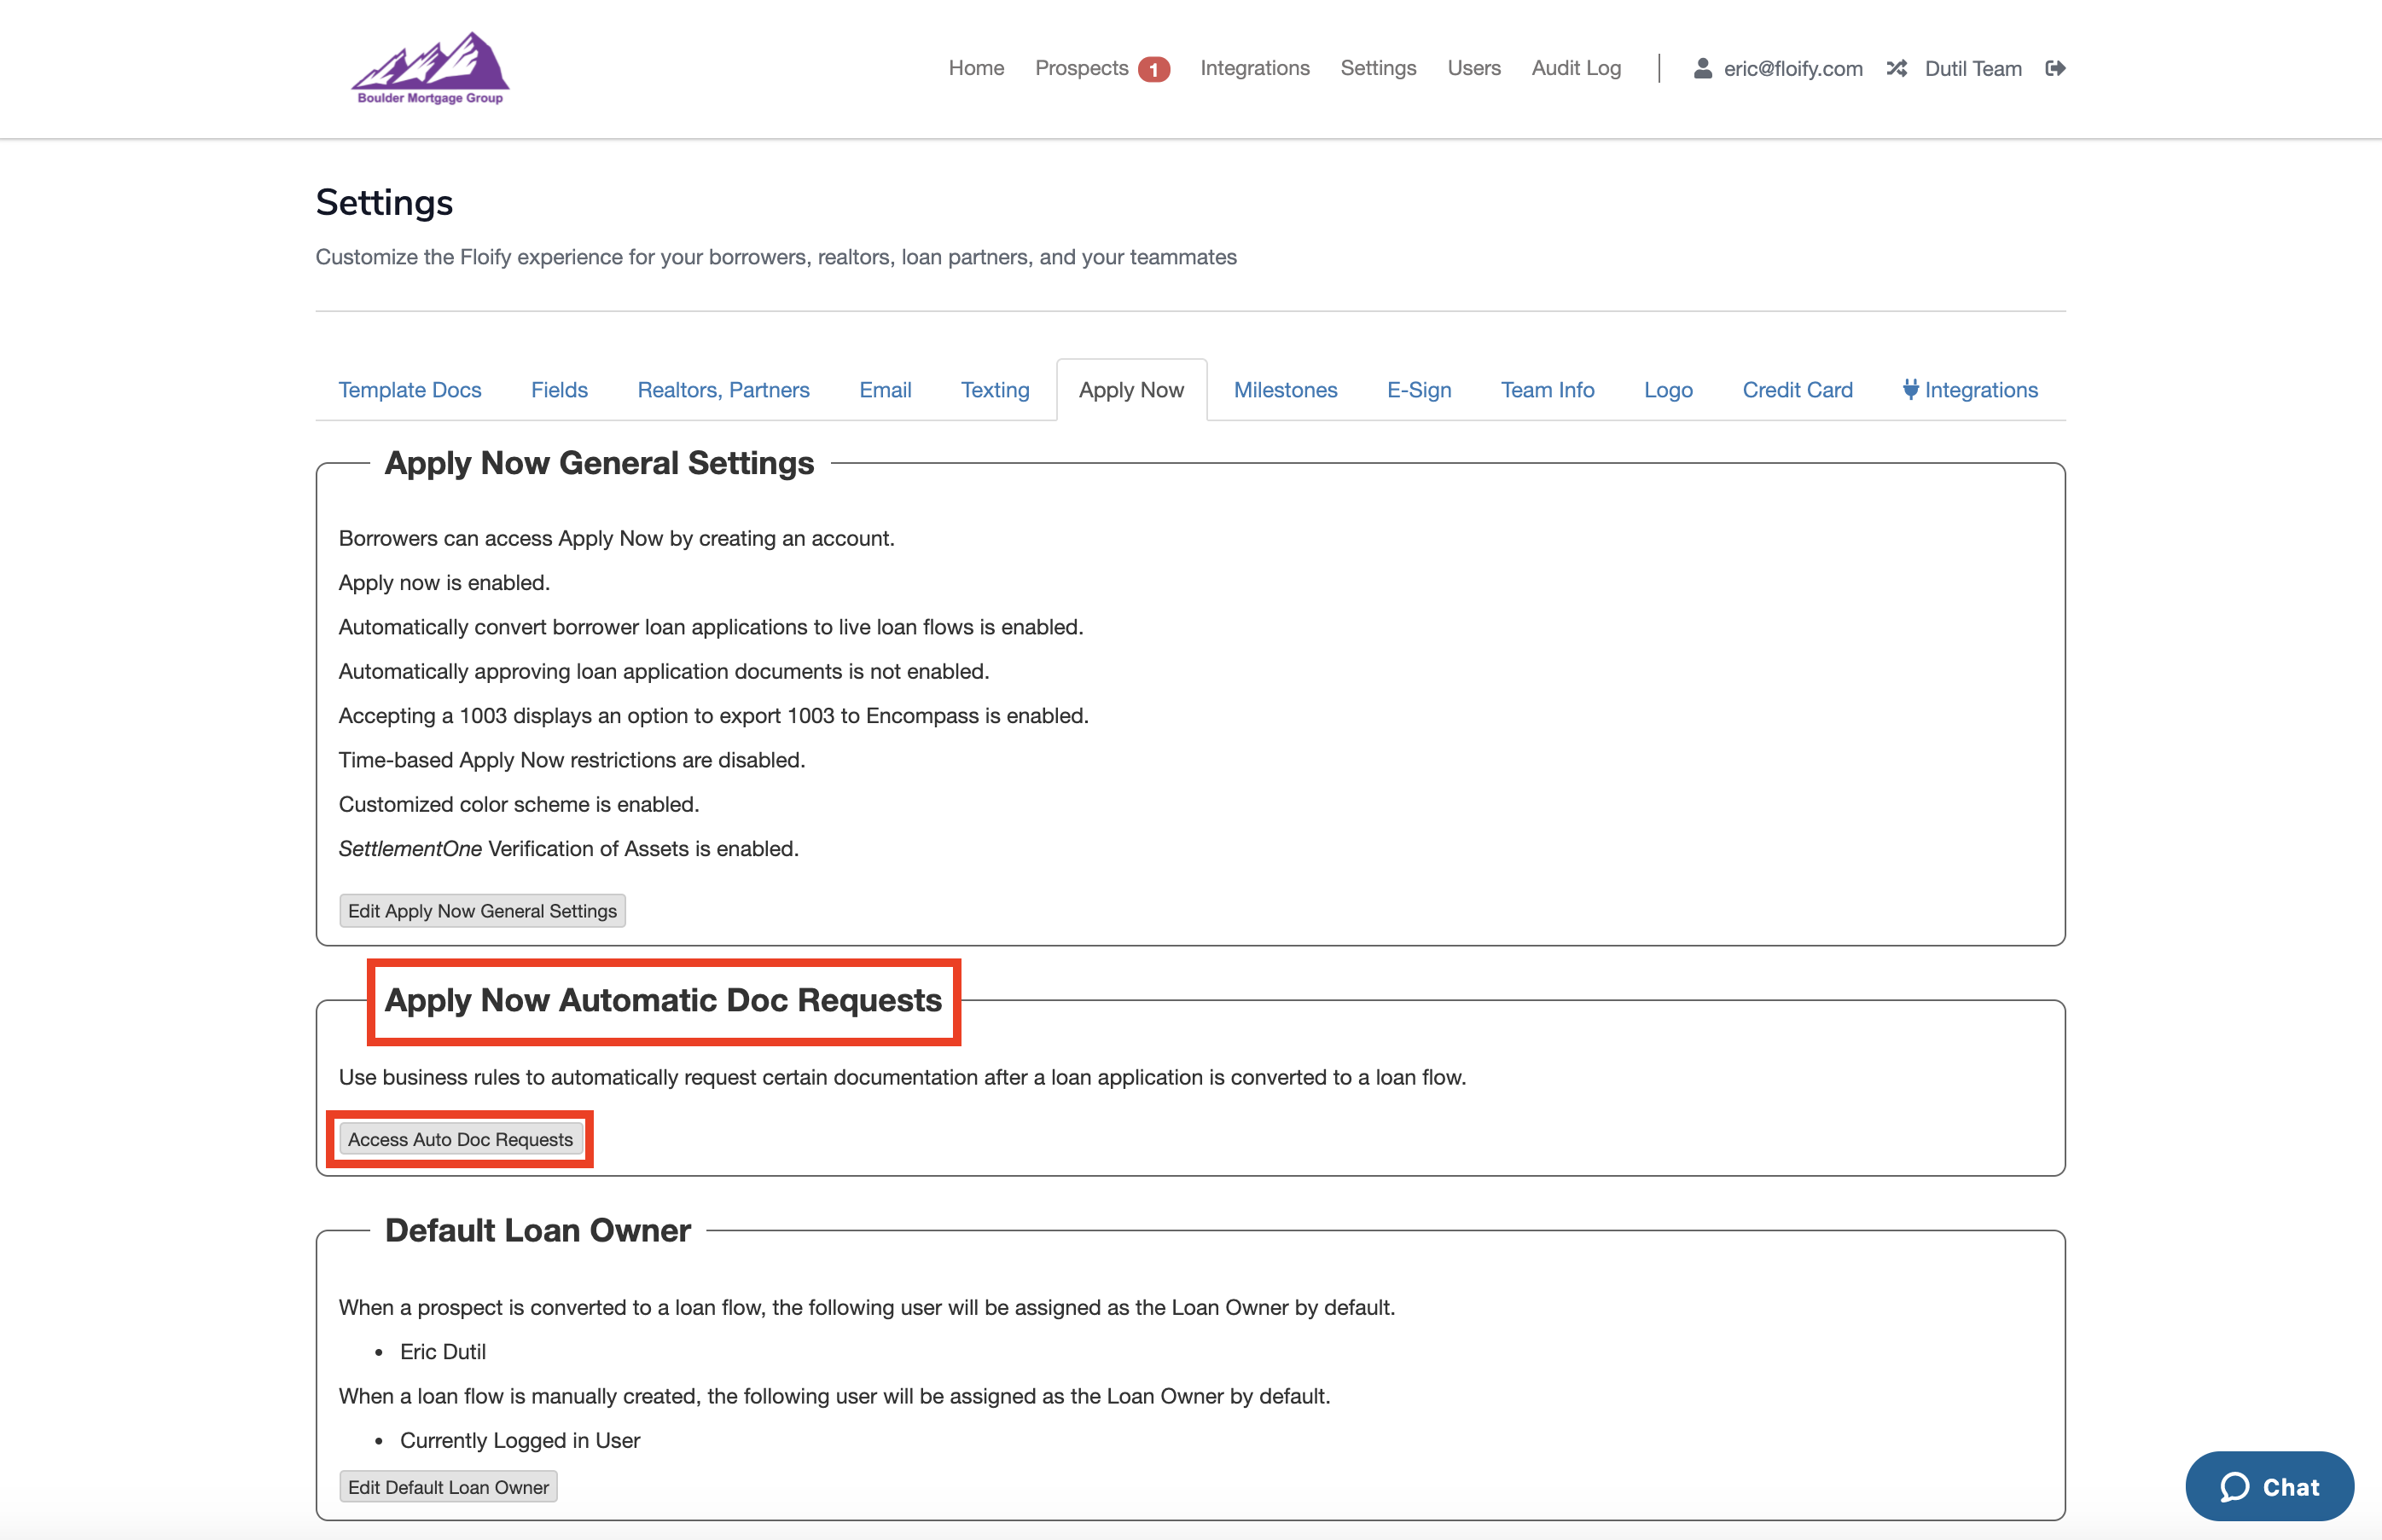This screenshot has height=1540, width=2382.
Task: Open Integrations in top navigation bar
Action: (1254, 68)
